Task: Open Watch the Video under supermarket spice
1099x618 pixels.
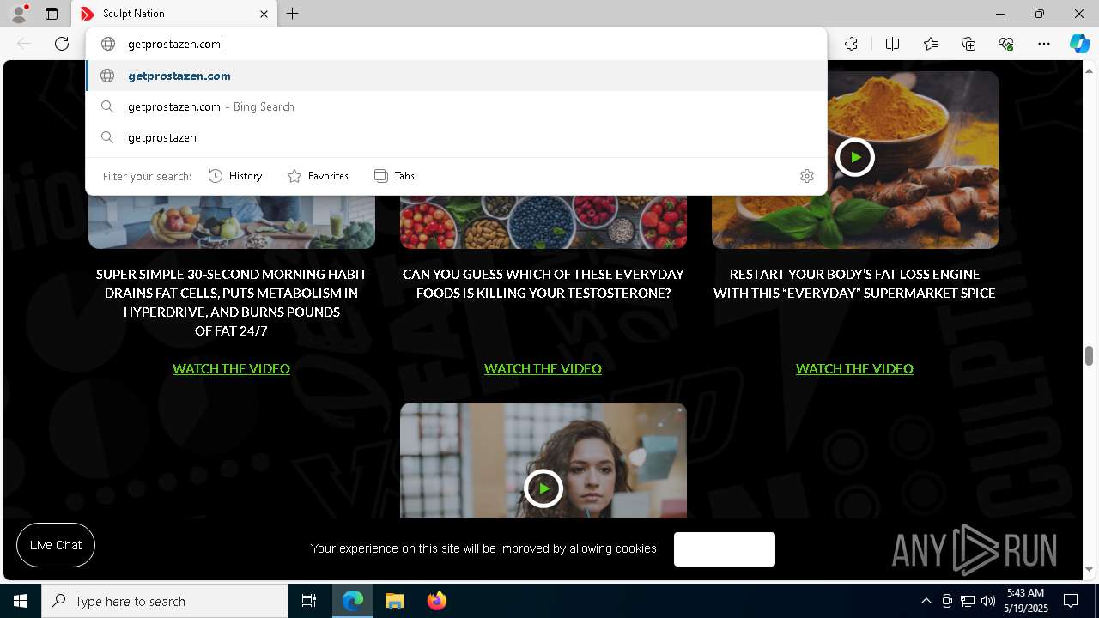Action: (x=854, y=368)
